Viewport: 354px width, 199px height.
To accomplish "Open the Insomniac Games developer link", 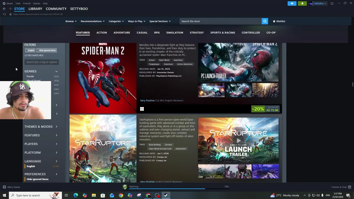I will coord(165,72).
